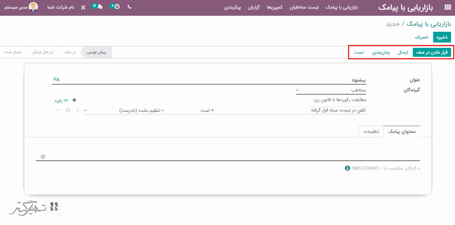Switch to the تنظیمات tab
Image resolution: width=455 pixels, height=225 pixels.
click(x=371, y=132)
